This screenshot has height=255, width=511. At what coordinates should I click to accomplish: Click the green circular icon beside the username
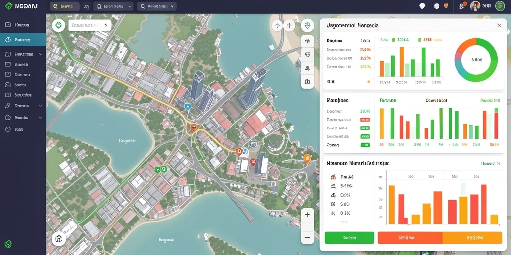[500, 6]
